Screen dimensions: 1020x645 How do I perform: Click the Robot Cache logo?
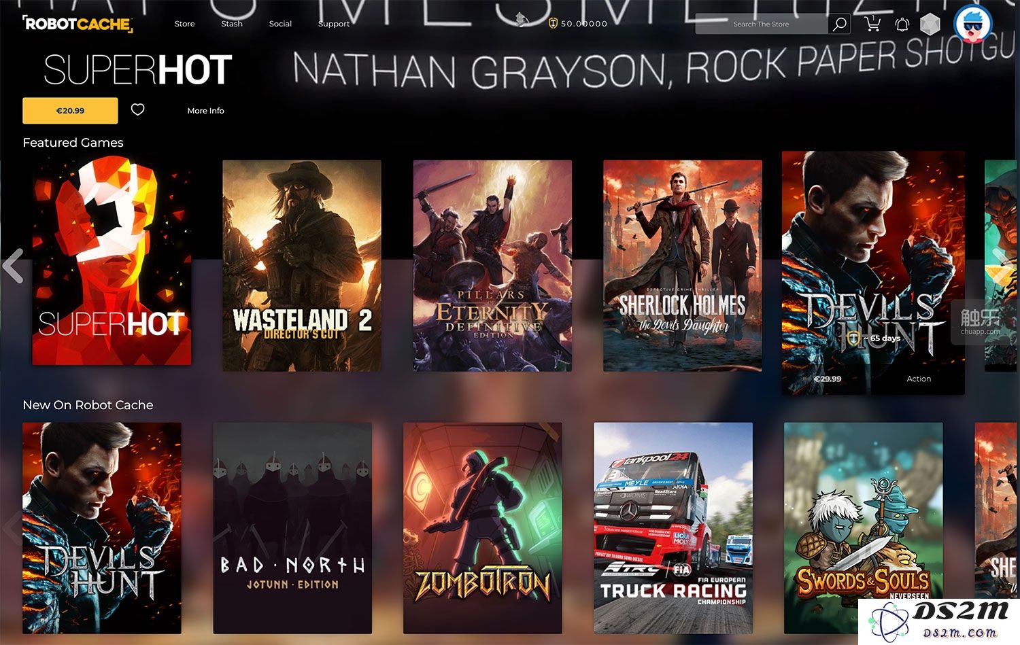(x=78, y=24)
